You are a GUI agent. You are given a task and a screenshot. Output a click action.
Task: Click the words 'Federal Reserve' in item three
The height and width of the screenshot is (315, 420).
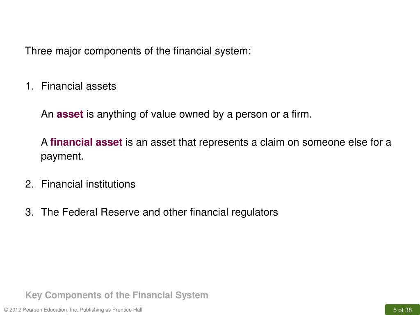[101, 212]
